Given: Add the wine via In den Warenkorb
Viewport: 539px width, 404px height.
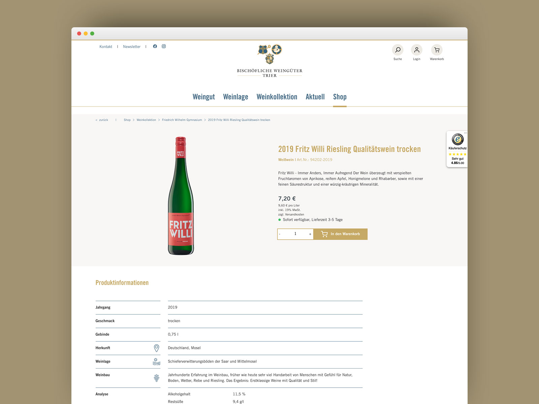Looking at the screenshot, I should (340, 234).
